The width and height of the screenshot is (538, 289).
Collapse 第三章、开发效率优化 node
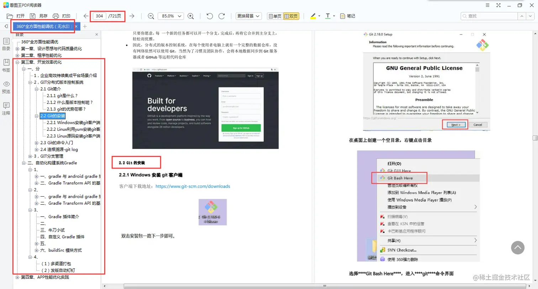click(x=17, y=62)
